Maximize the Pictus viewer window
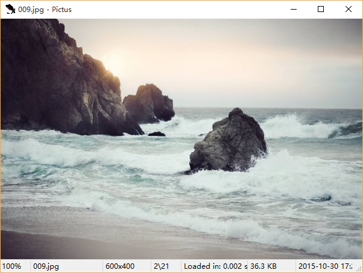The image size is (363, 273). tap(321, 9)
